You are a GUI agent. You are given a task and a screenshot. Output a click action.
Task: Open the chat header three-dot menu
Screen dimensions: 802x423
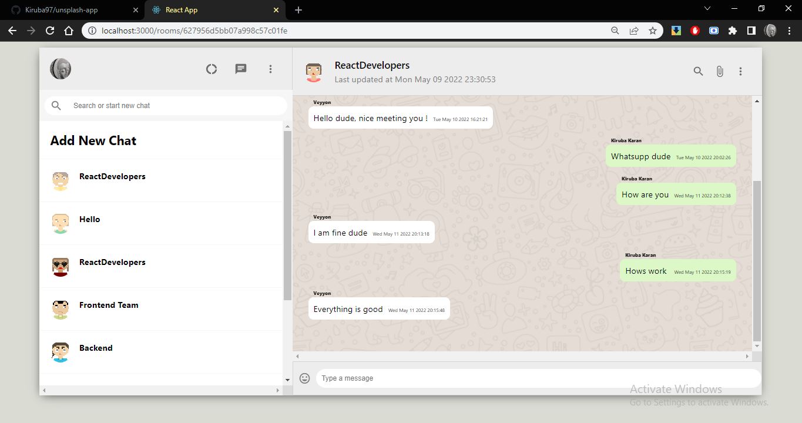(x=740, y=71)
